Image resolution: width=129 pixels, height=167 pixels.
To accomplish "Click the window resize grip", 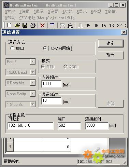I will (x=124, y=163).
